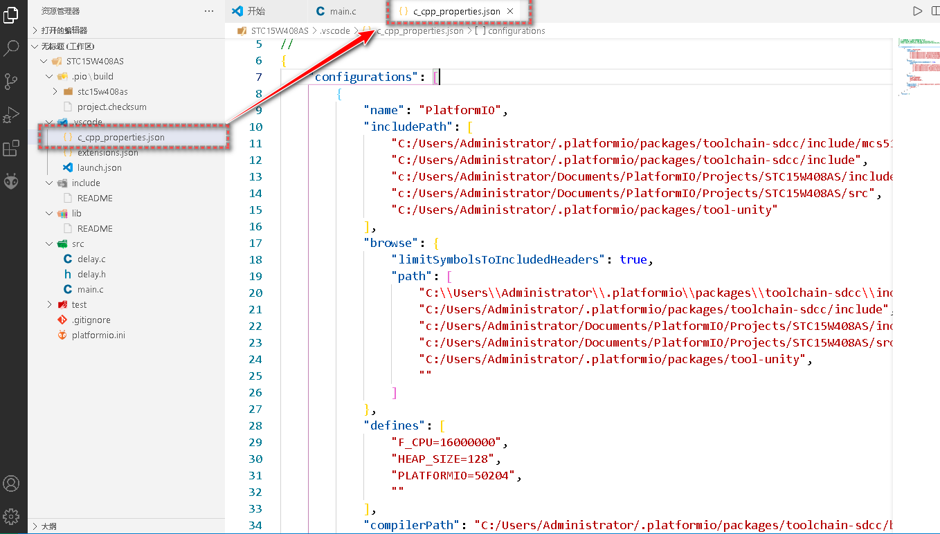Image resolution: width=940 pixels, height=534 pixels.
Task: Click .vscode breadcrumb segment
Action: click(x=336, y=30)
